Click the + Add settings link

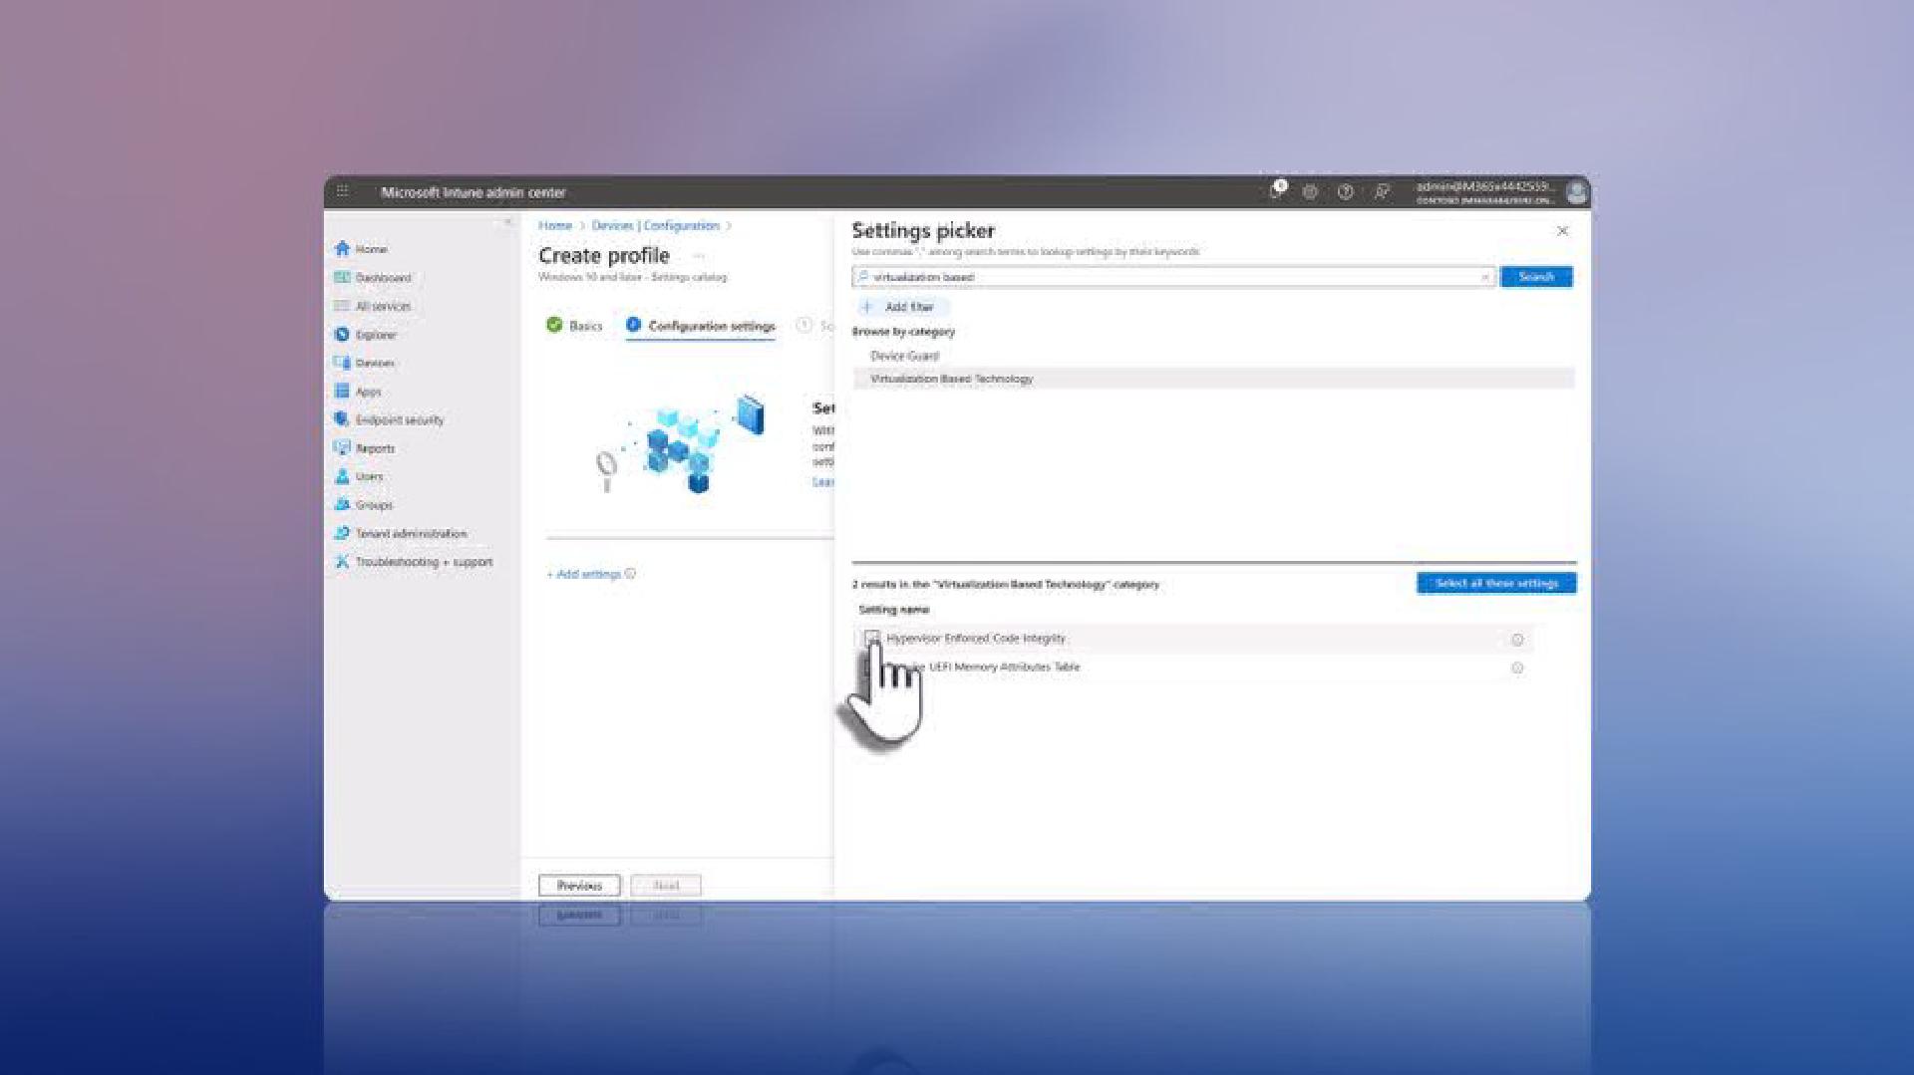(x=583, y=574)
